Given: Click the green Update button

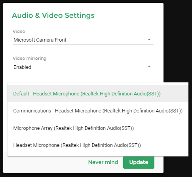Looking at the screenshot, I should pos(139,162).
